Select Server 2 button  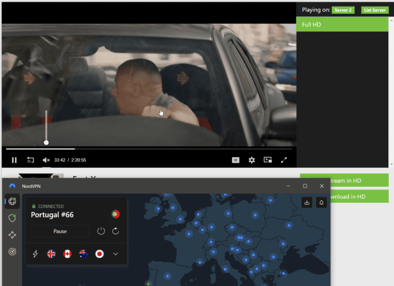coord(343,10)
